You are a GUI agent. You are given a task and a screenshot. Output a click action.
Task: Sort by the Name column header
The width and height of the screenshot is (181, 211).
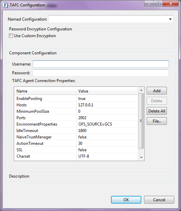coord(45,91)
